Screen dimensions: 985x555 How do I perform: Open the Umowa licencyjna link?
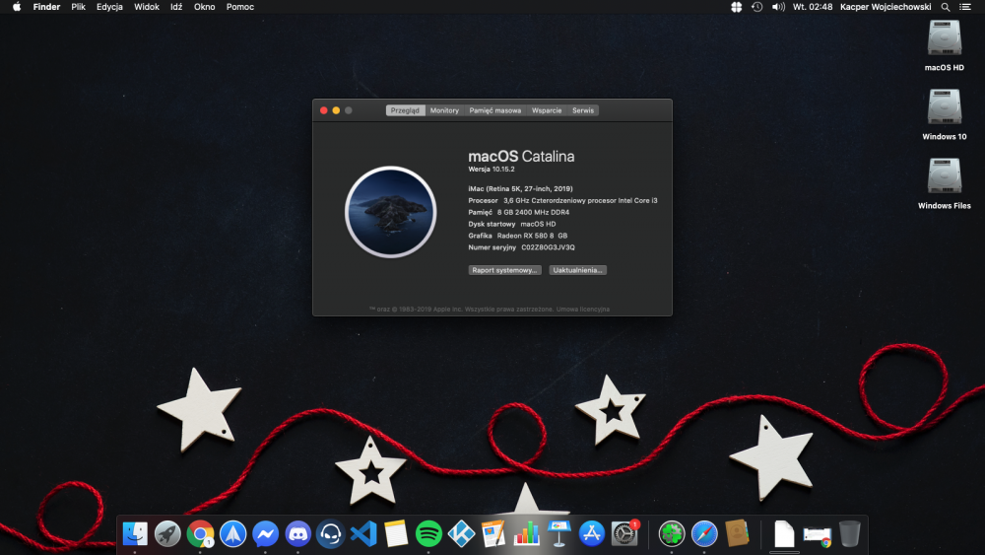(582, 310)
